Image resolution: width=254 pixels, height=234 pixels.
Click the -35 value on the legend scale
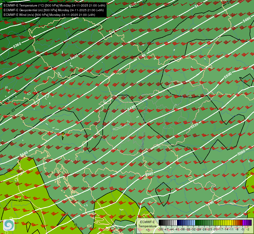[x=188, y=230]
